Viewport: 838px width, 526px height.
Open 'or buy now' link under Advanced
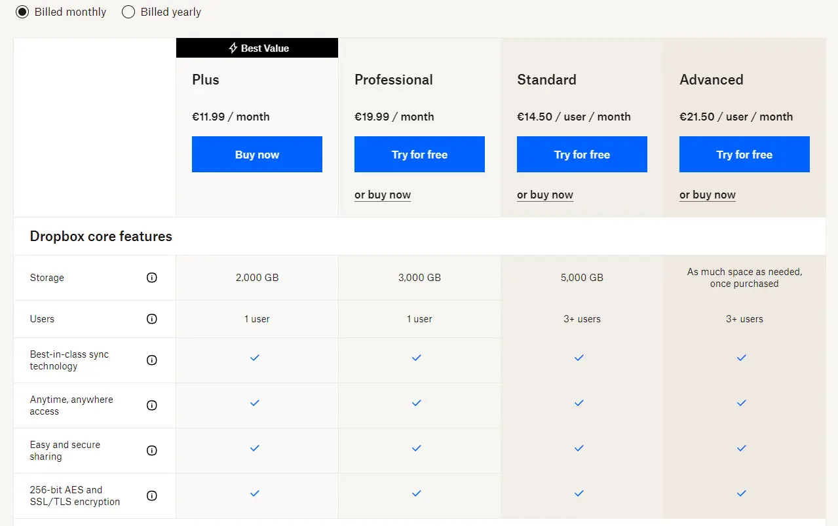point(708,195)
